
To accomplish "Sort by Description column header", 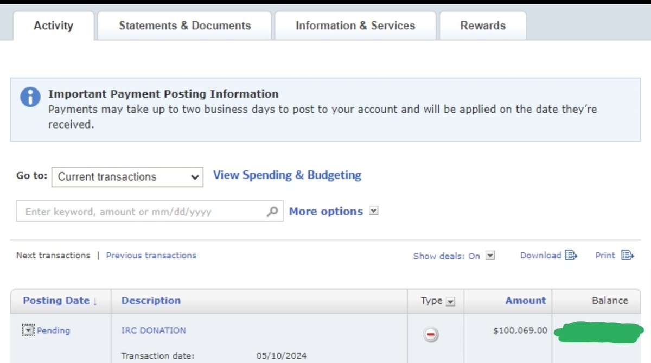I will pos(151,301).
